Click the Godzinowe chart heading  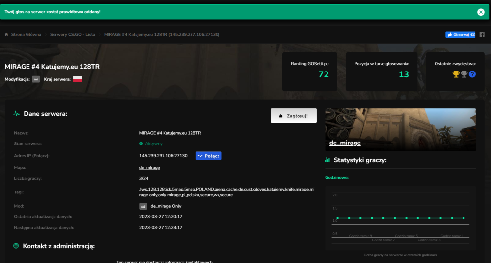(337, 177)
